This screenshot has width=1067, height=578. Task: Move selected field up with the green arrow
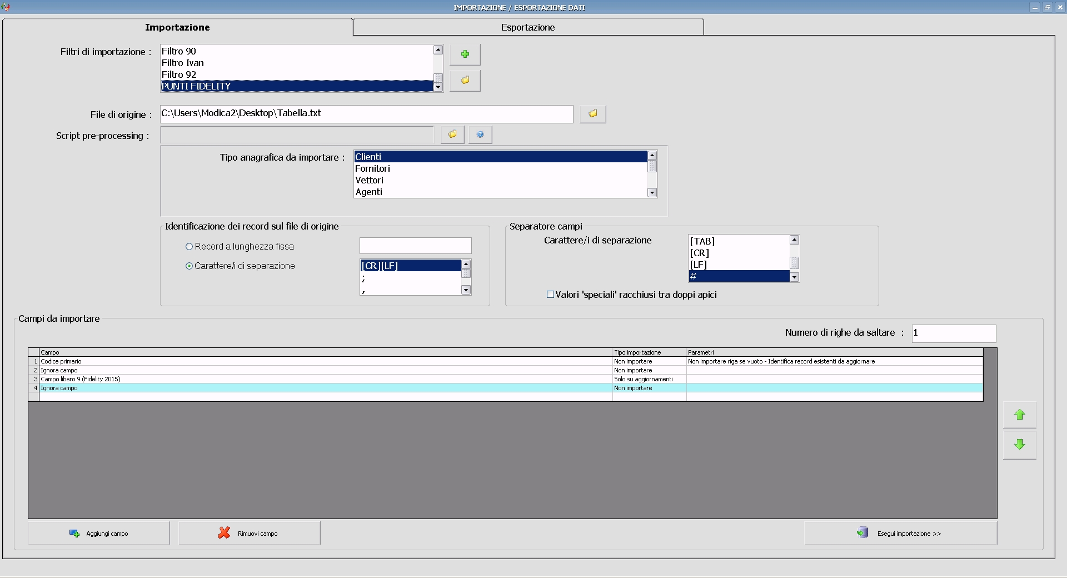coord(1019,415)
